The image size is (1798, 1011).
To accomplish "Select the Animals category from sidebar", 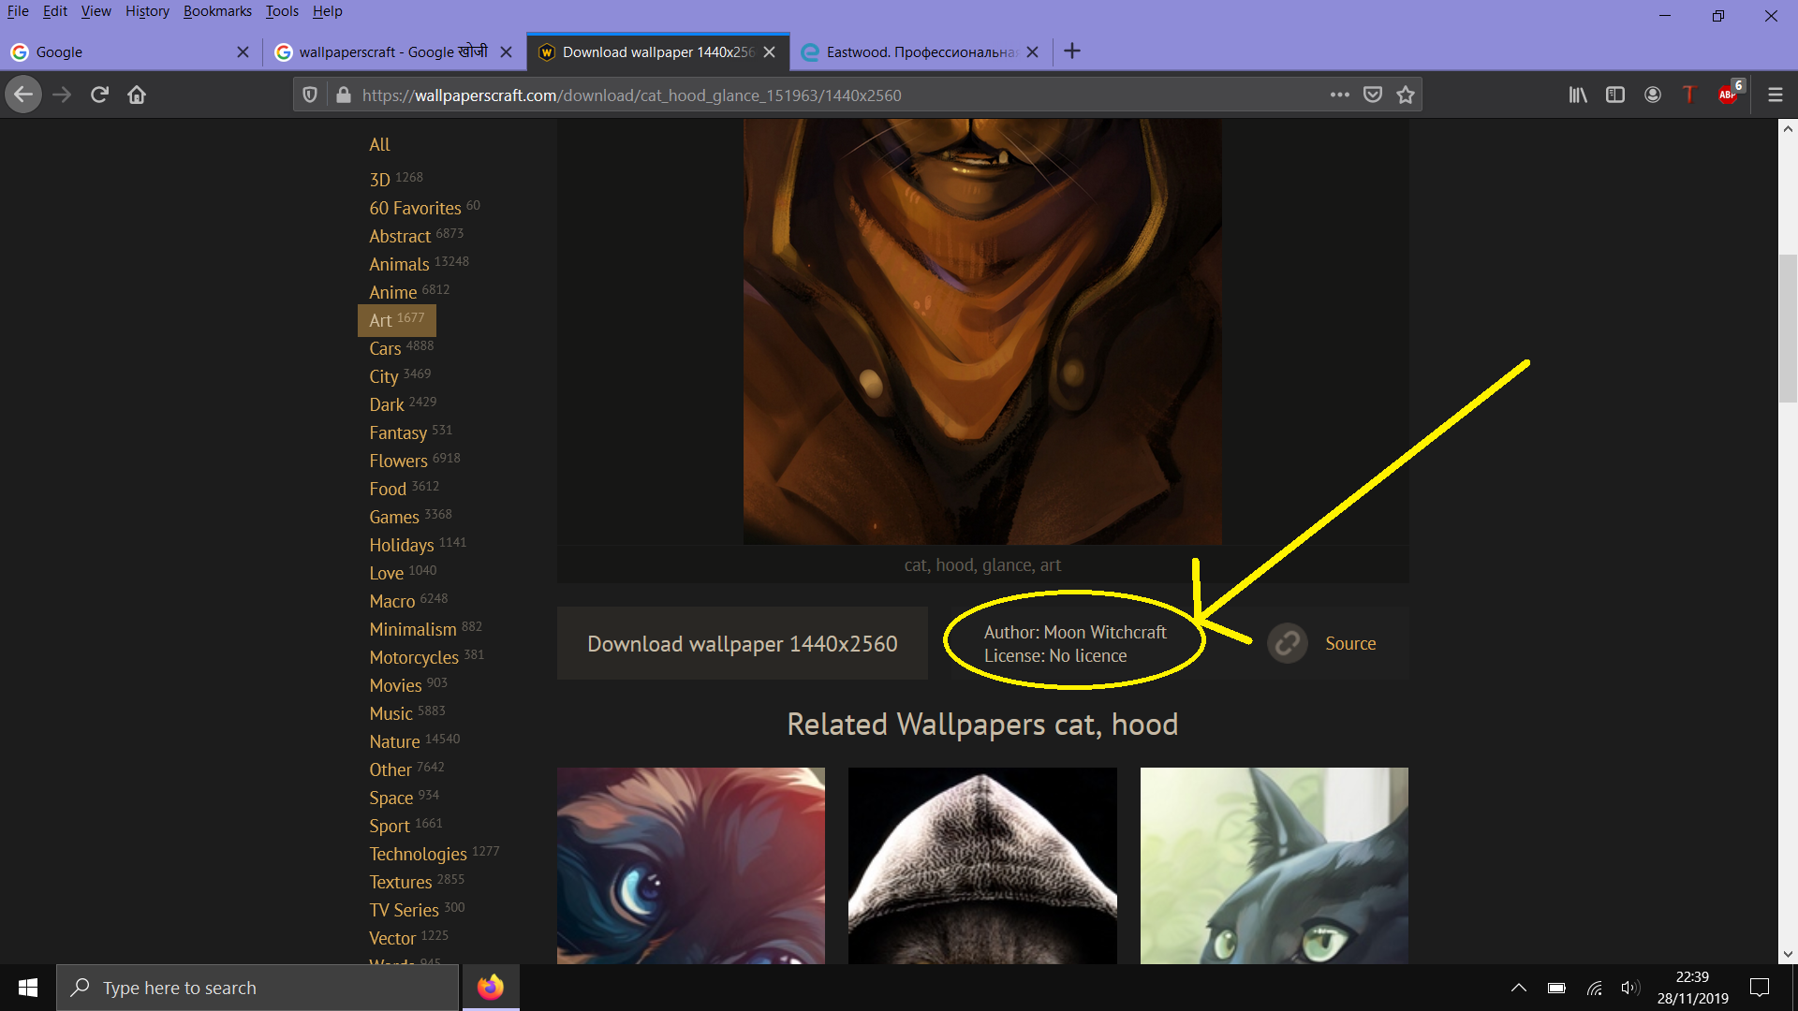I will point(396,264).
